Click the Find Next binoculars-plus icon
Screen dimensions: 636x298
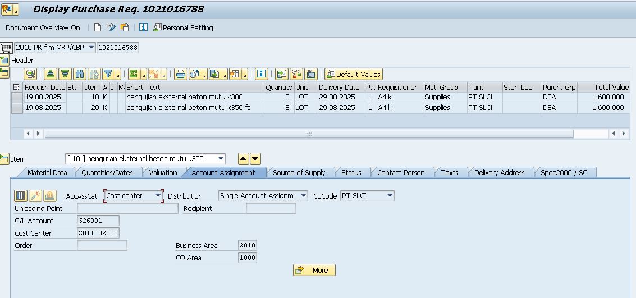tap(94, 74)
